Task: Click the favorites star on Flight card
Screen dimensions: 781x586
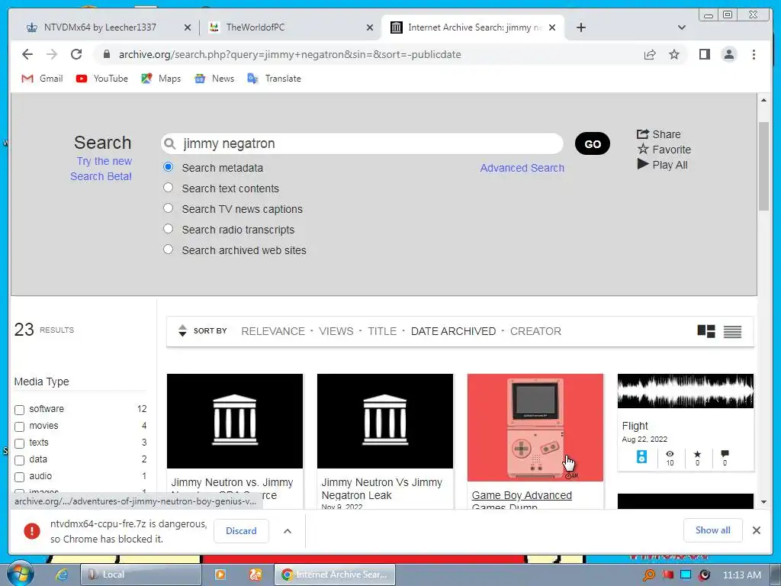Action: [697, 453]
